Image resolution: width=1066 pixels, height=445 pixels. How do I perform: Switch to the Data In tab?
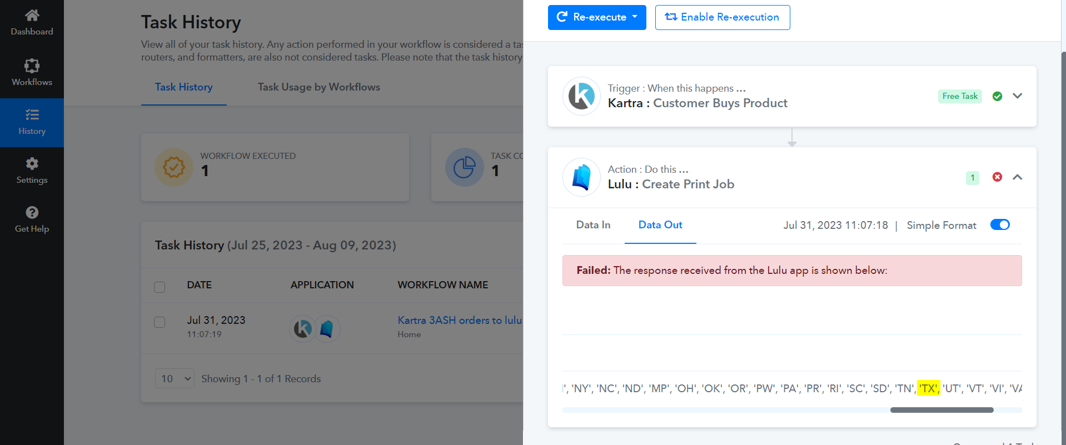[x=593, y=224]
